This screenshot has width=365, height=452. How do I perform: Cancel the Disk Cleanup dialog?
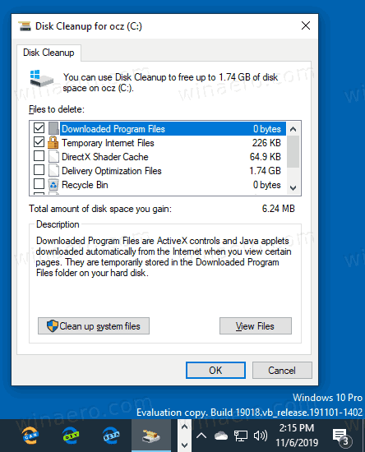[x=282, y=370]
